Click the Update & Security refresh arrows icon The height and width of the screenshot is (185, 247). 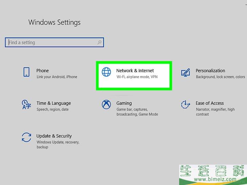tap(26, 137)
